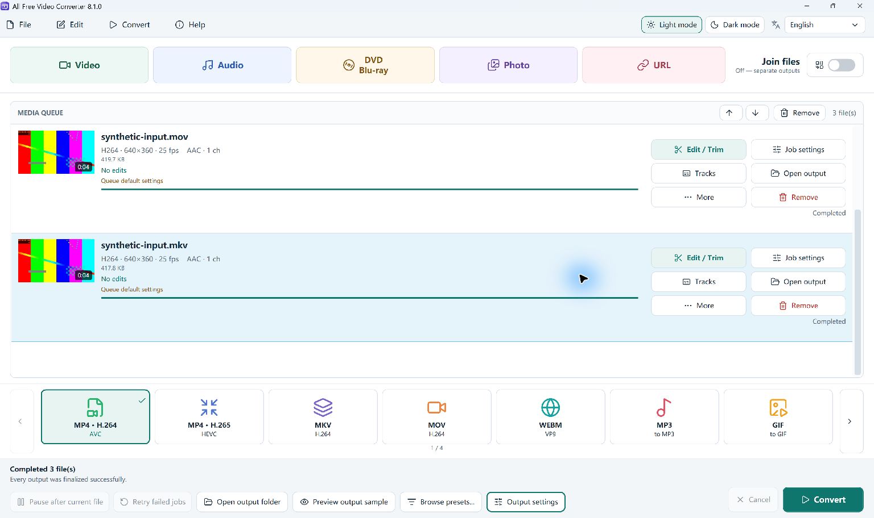The width and height of the screenshot is (874, 518).
Task: Open the Help menu
Action: click(x=190, y=24)
